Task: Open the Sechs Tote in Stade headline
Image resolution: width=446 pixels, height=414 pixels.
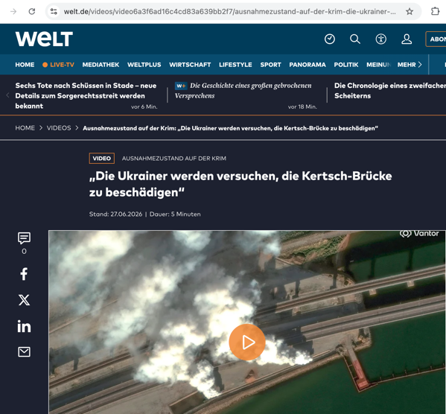Action: (86, 95)
